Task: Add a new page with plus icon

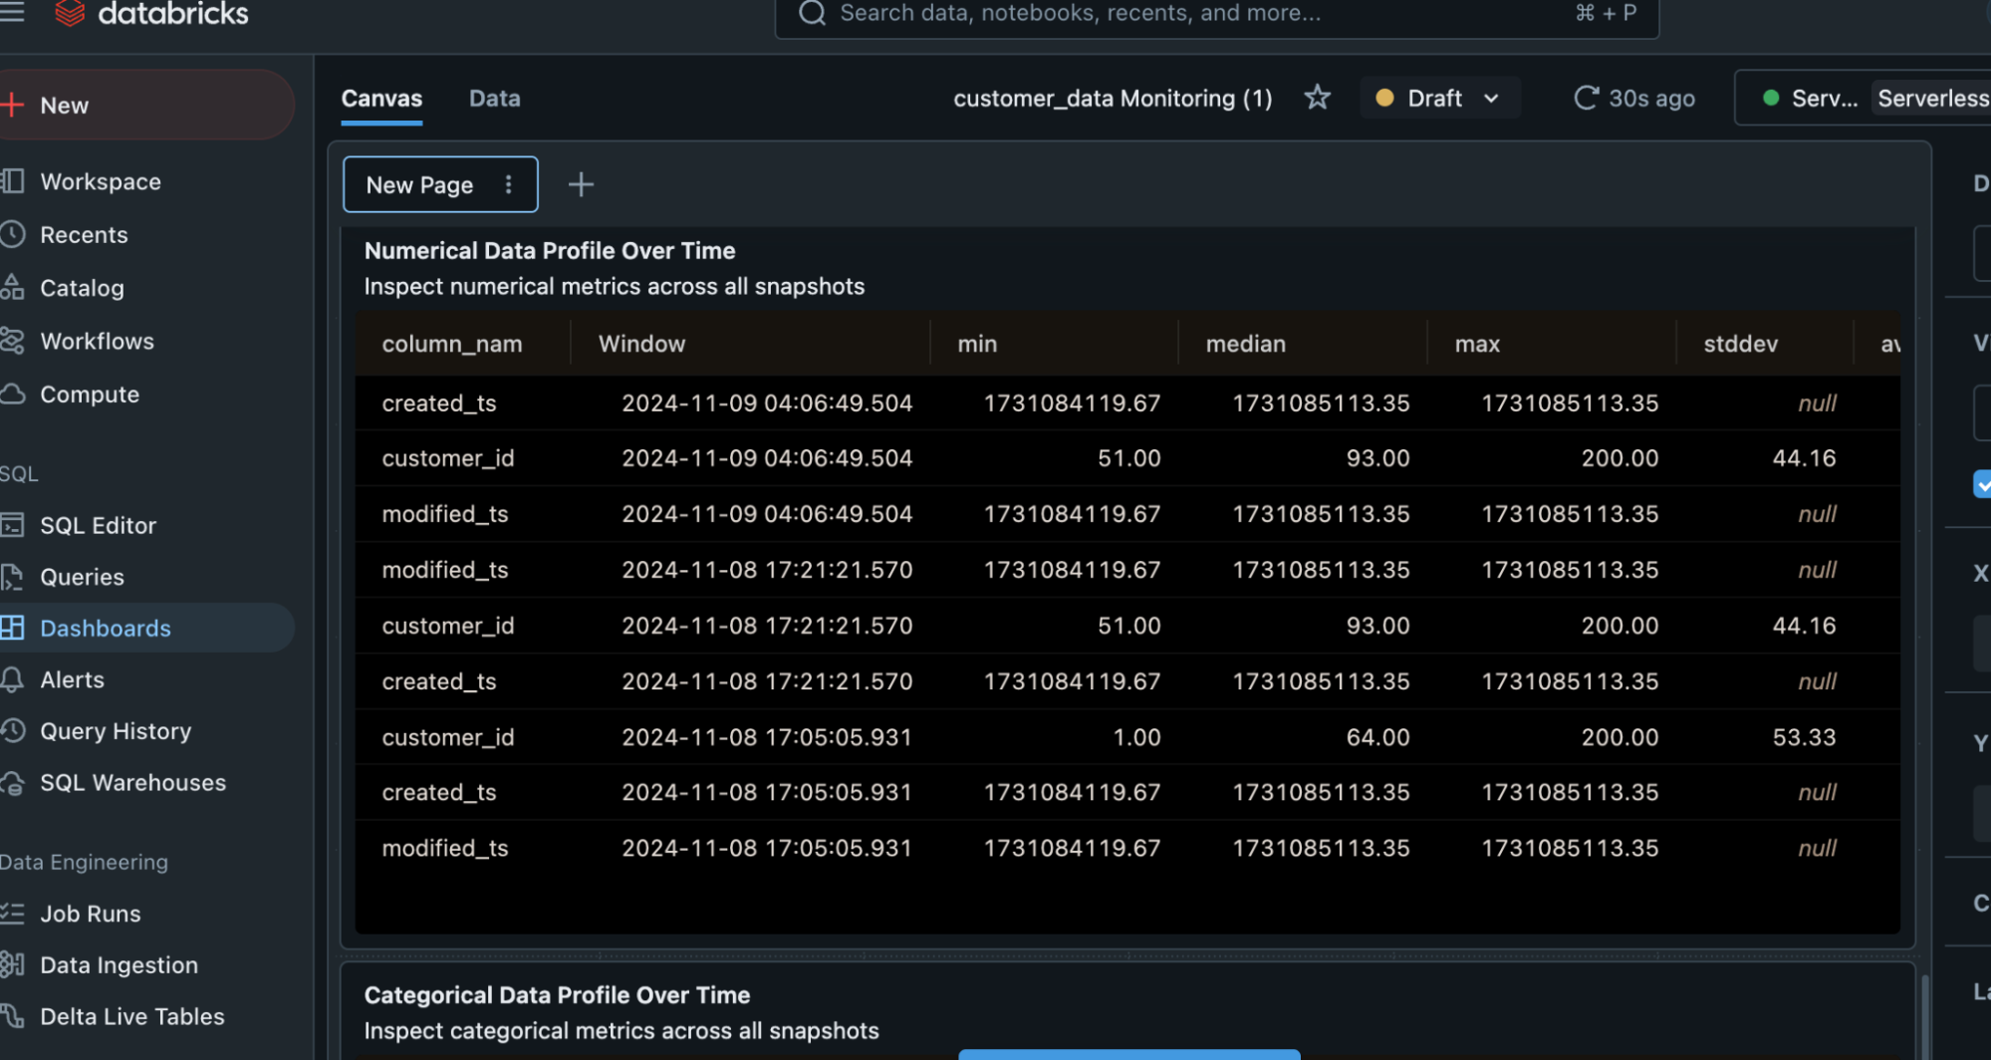Action: point(581,184)
